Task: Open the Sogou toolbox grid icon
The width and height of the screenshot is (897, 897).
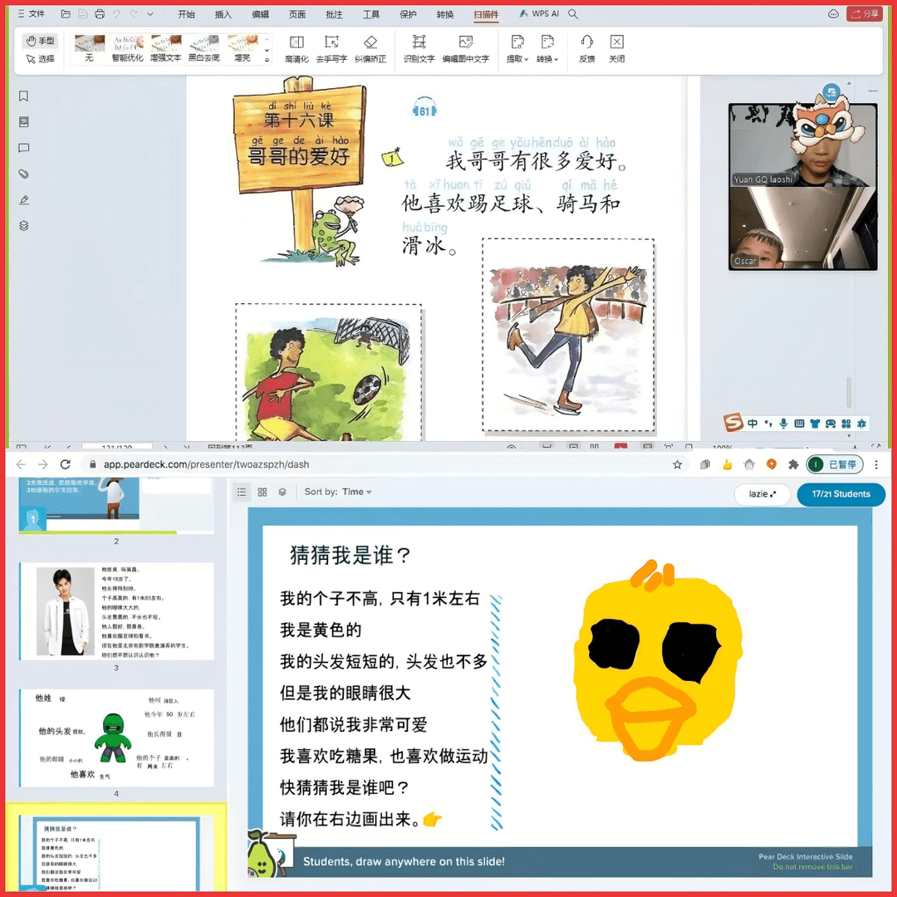Action: coord(846,424)
